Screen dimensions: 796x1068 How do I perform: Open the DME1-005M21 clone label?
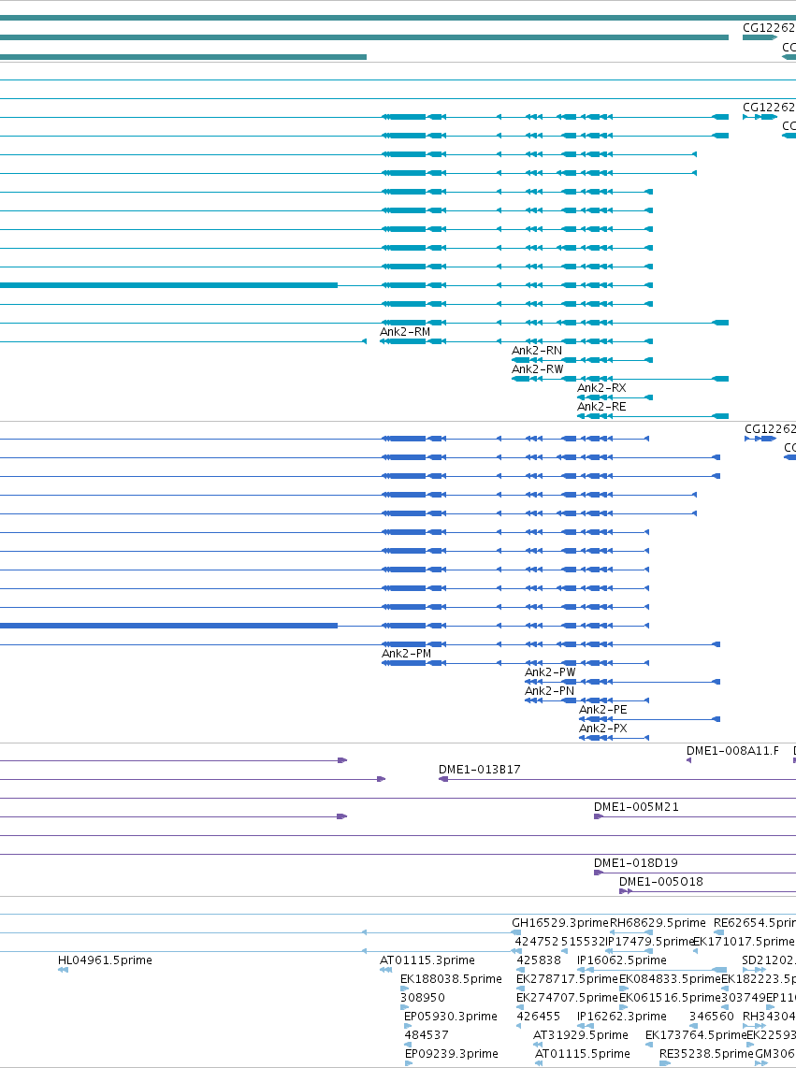[637, 806]
